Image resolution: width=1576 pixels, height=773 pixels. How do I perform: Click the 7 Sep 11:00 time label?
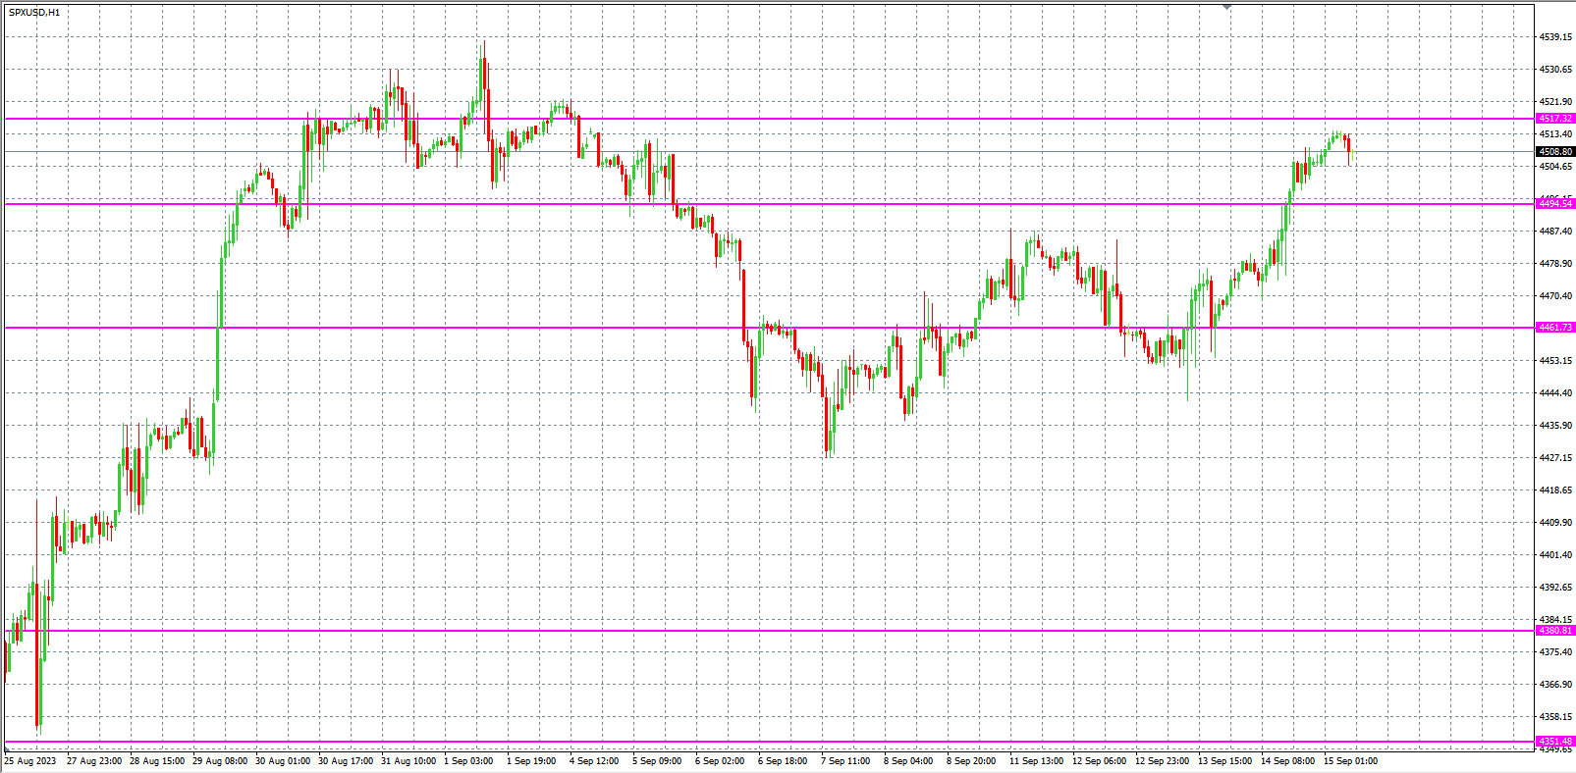845,761
